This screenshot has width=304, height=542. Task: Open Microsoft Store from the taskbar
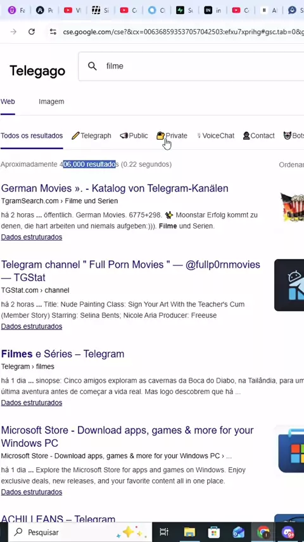click(x=214, y=532)
